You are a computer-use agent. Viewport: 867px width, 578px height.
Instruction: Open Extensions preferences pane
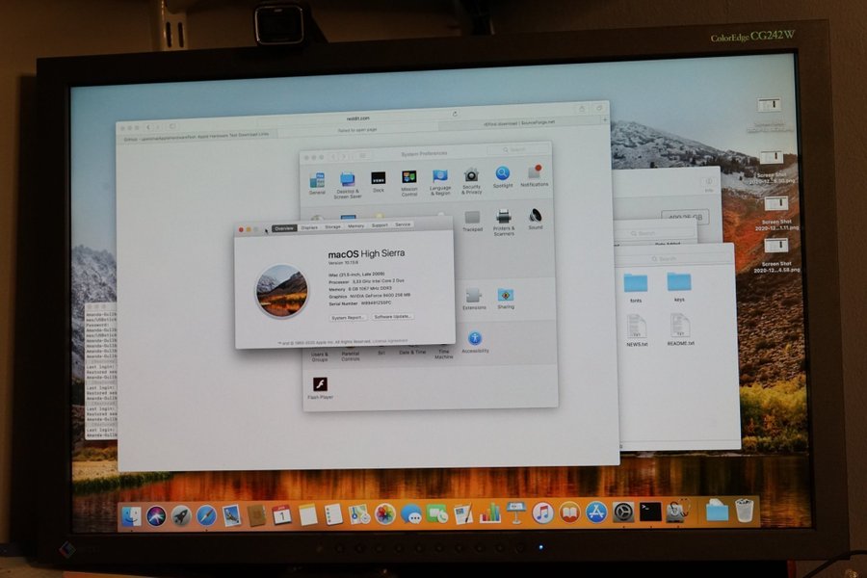pyautogui.click(x=474, y=299)
